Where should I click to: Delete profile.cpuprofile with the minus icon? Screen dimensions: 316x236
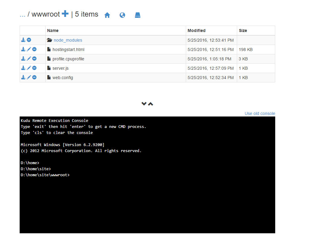[34, 59]
